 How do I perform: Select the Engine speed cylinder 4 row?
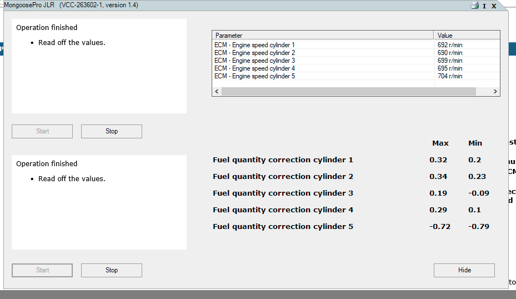pyautogui.click(x=255, y=68)
